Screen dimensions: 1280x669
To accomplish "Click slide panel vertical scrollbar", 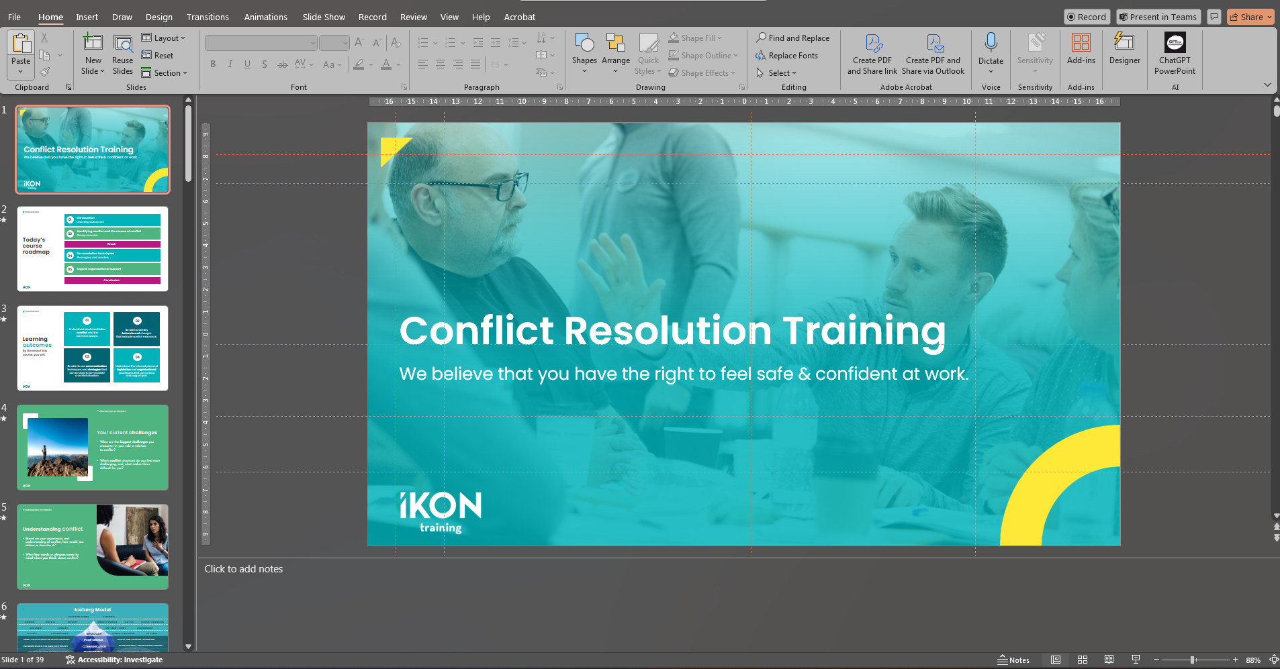I will tap(188, 144).
